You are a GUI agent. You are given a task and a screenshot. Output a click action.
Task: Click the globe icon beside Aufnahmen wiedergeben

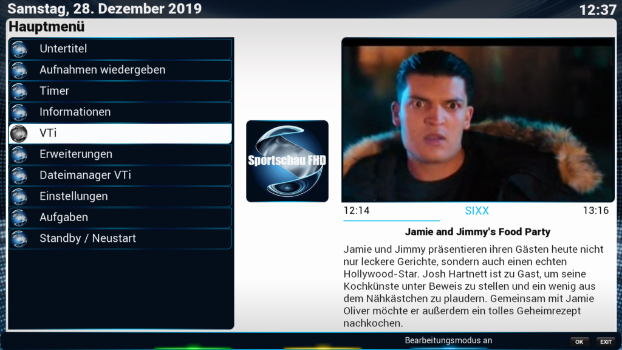tap(19, 70)
